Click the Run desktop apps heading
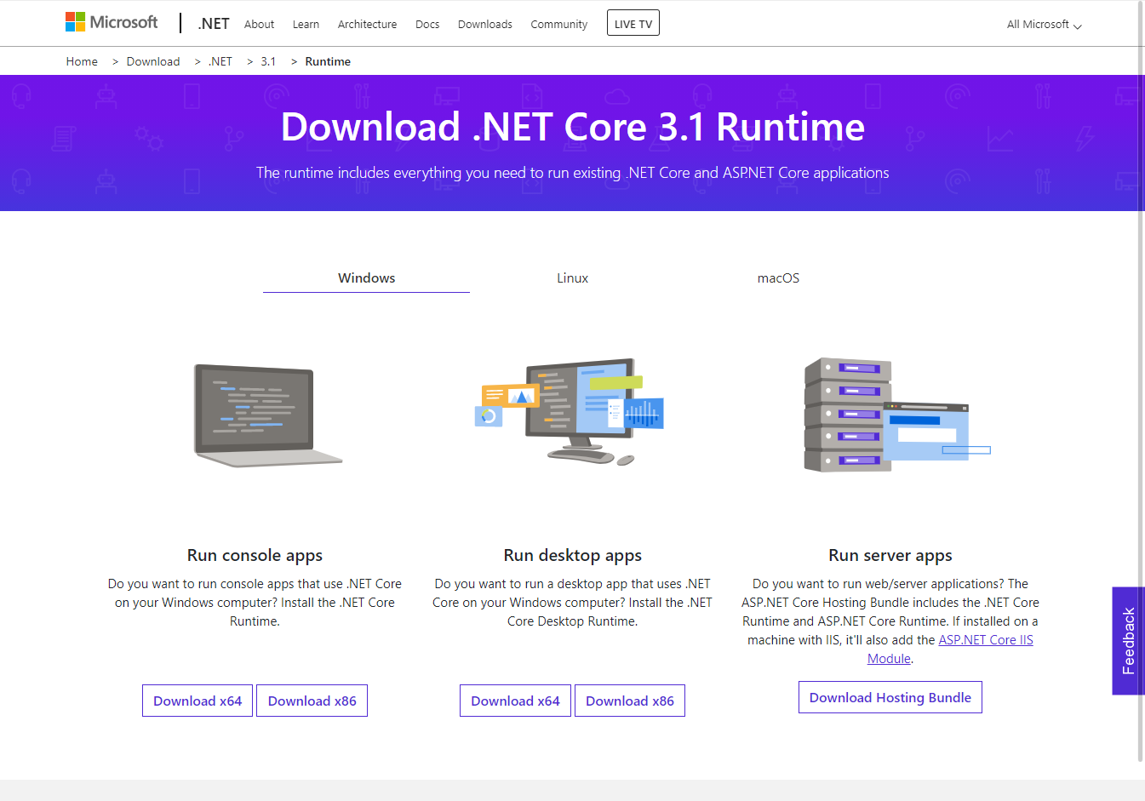Viewport: 1145px width, 801px height. [573, 555]
